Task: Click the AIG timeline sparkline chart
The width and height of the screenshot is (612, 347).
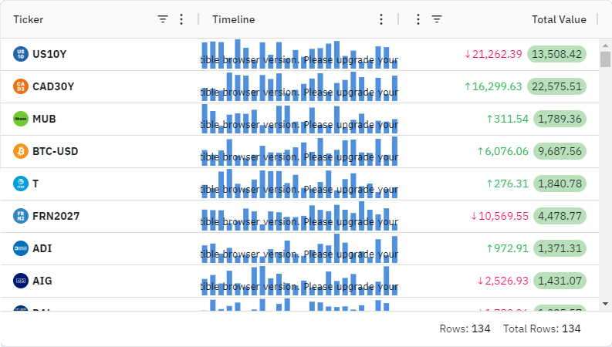Action: pyautogui.click(x=299, y=281)
